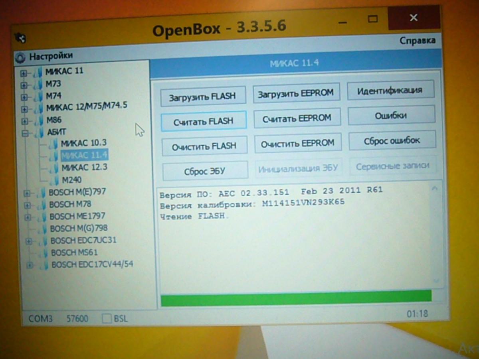This screenshot has width=479, height=359.
Task: Click the 57600 baud rate text
Action: (x=77, y=319)
